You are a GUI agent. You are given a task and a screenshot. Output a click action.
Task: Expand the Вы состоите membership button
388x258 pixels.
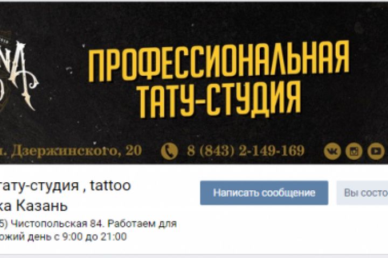click(x=362, y=193)
